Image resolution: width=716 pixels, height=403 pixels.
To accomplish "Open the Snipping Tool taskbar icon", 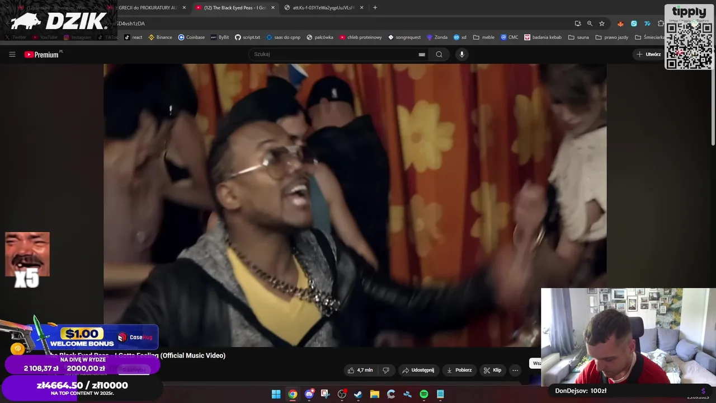I will pyautogui.click(x=325, y=394).
